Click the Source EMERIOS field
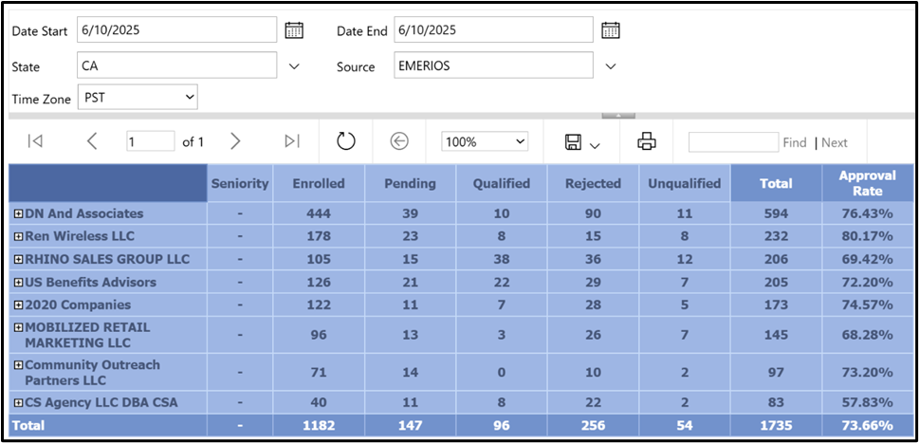 pyautogui.click(x=493, y=65)
